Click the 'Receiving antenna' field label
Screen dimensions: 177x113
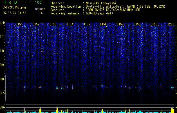[x=65, y=13]
